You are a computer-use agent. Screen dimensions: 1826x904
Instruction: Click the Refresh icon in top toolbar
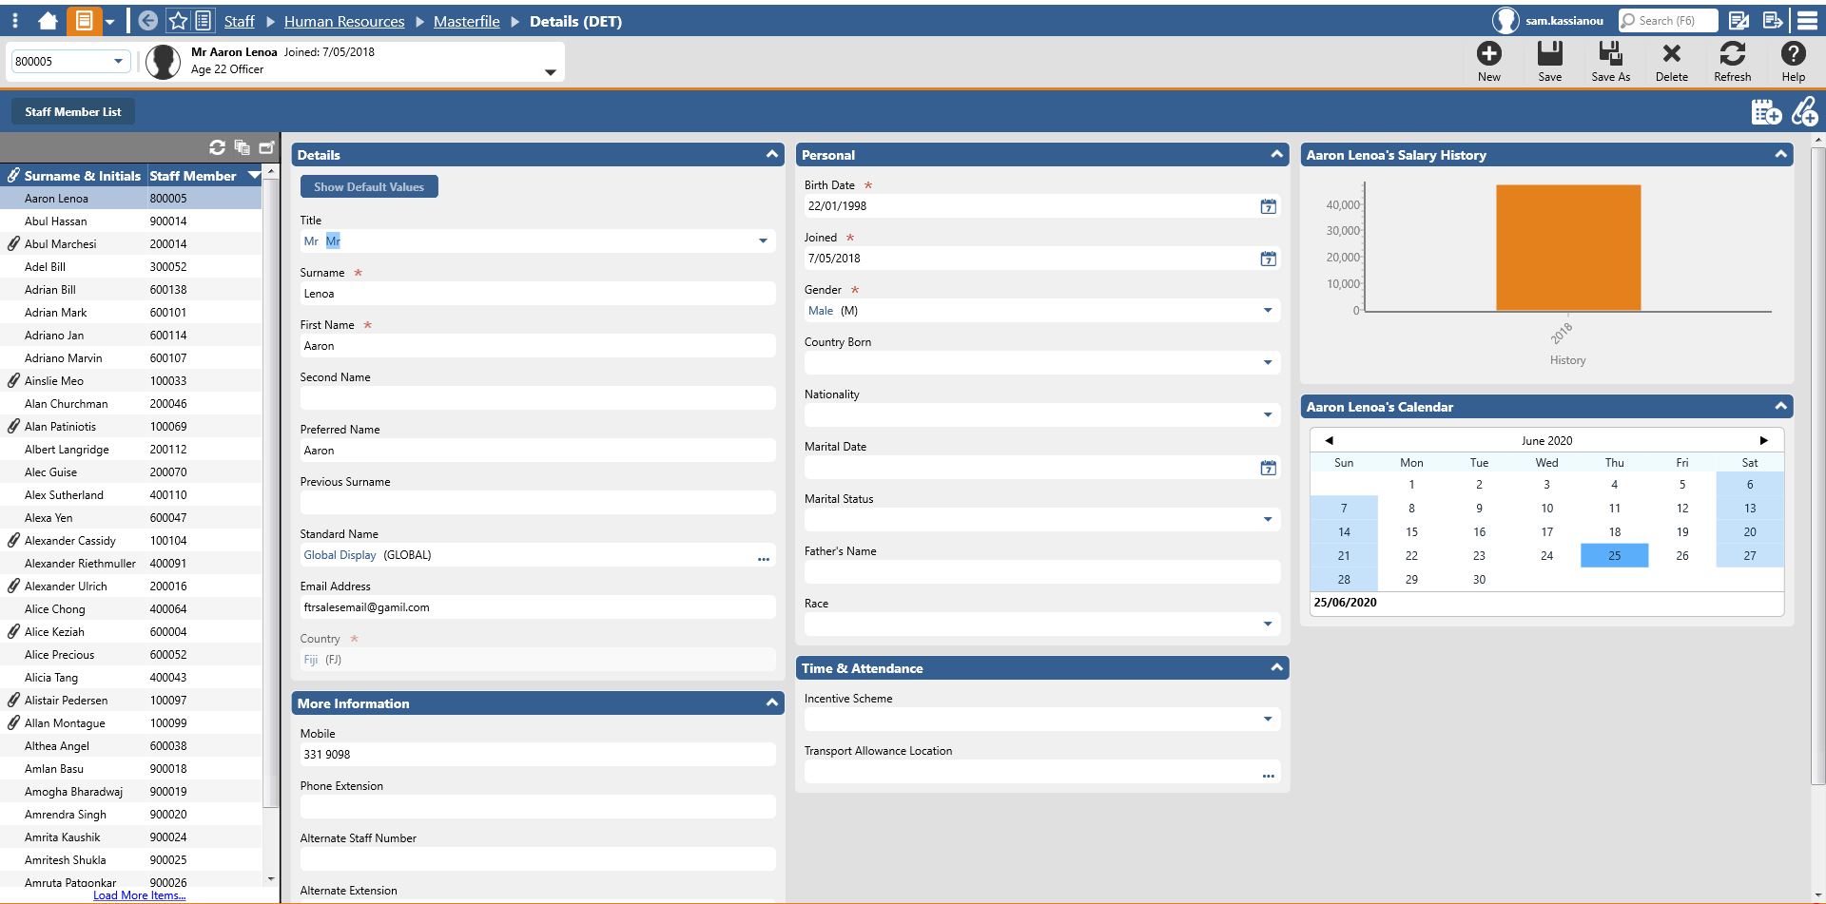[1732, 55]
